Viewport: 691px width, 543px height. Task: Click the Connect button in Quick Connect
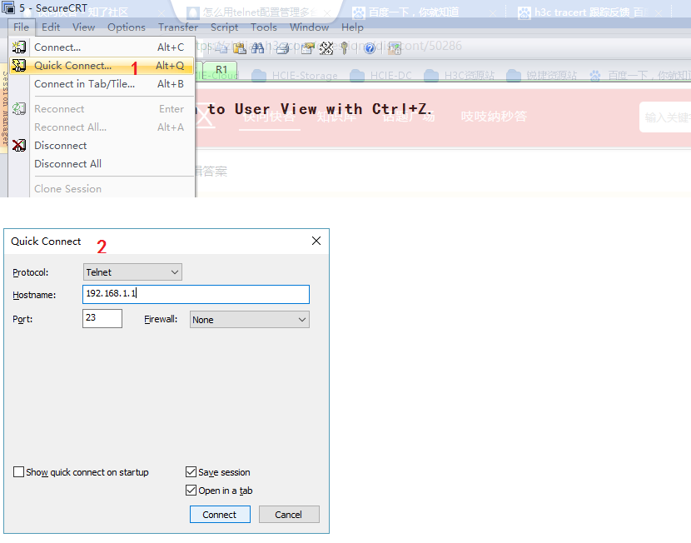(220, 515)
